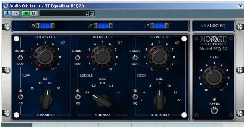
Task: Flip the High band Boost/Cut switch
Action: tap(135, 57)
